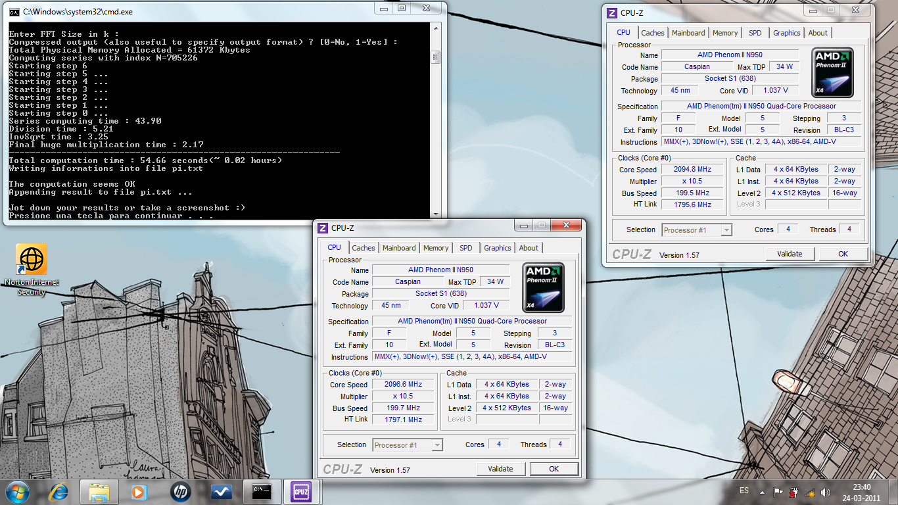Image resolution: width=898 pixels, height=505 pixels.
Task: Open Processor #1 selection dropdown, front CPU-Z
Action: point(408,445)
